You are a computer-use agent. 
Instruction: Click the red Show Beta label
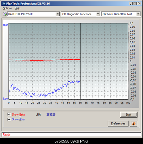coord(18,114)
